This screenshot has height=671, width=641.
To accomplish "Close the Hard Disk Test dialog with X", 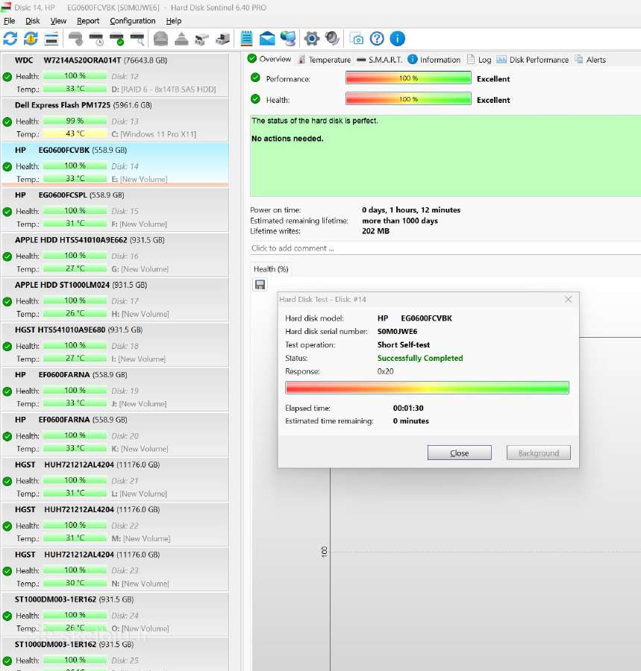I will click(568, 300).
